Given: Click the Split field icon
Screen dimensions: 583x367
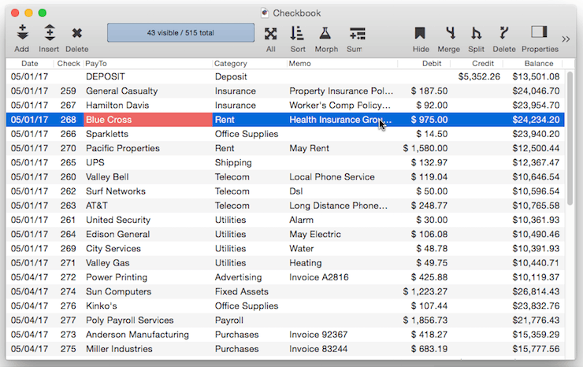Looking at the screenshot, I should pyautogui.click(x=476, y=33).
